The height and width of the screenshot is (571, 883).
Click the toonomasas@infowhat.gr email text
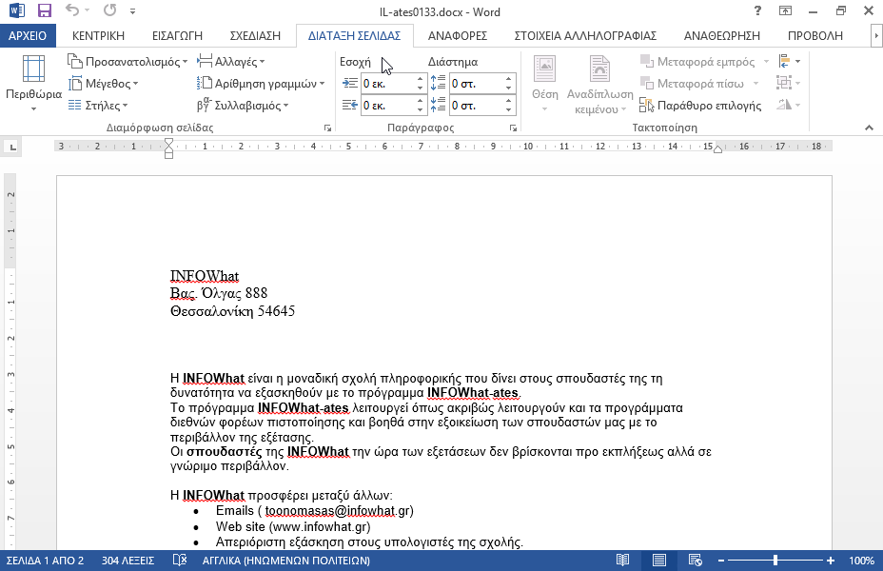click(x=339, y=511)
